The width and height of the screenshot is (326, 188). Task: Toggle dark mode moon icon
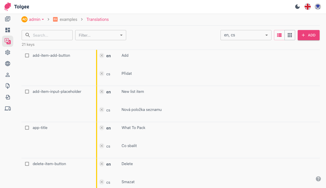coord(297,7)
